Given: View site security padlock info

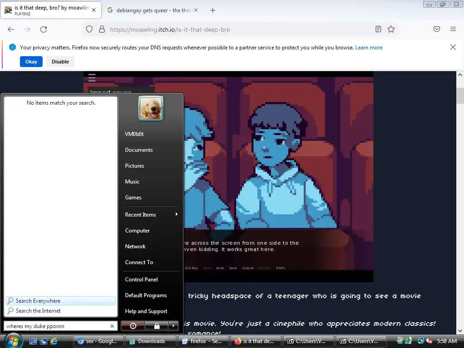Looking at the screenshot, I should click(x=102, y=29).
